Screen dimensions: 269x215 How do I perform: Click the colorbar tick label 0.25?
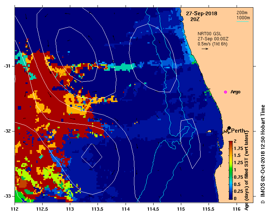pyautogui.click(x=238, y=191)
